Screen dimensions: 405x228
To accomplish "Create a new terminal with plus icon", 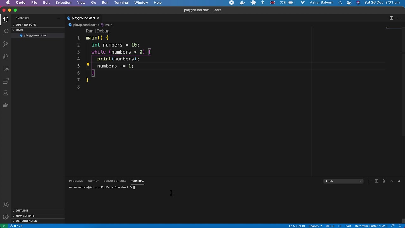I will point(369,181).
